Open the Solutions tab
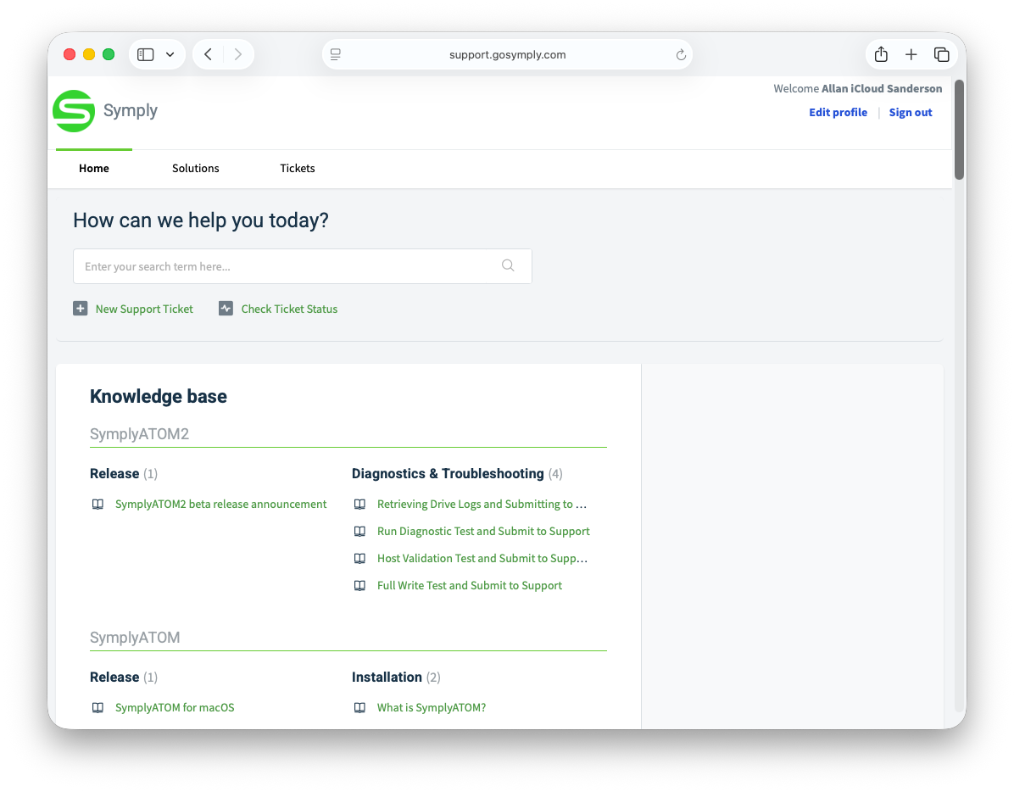 tap(195, 168)
